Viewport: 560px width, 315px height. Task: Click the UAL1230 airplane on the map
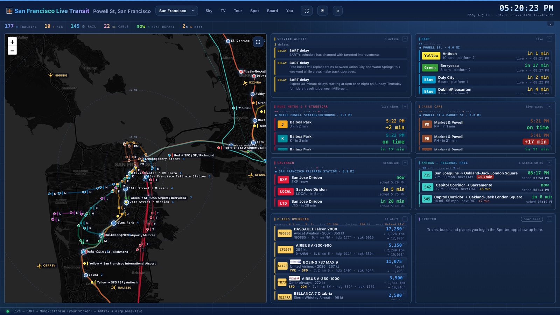pos(113,287)
